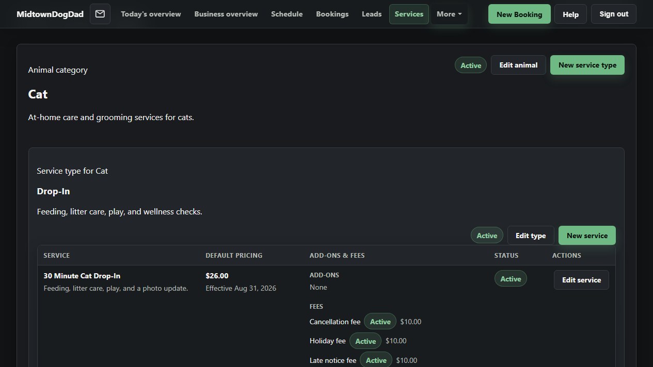
Task: Add a New service to Drop-In
Action: tap(587, 236)
